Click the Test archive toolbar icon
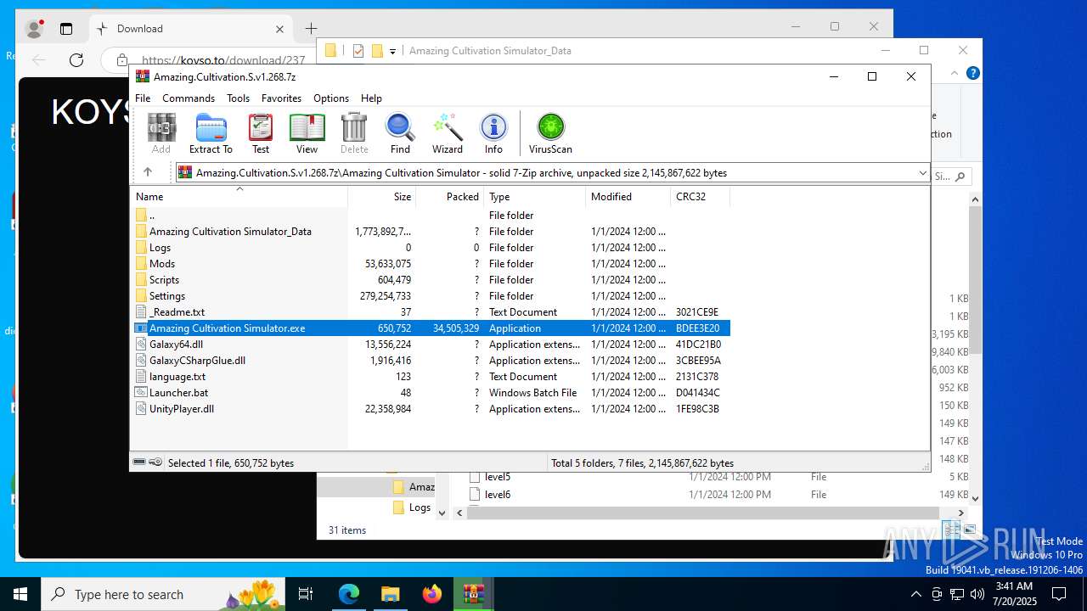Image resolution: width=1087 pixels, height=611 pixels. coord(261,134)
